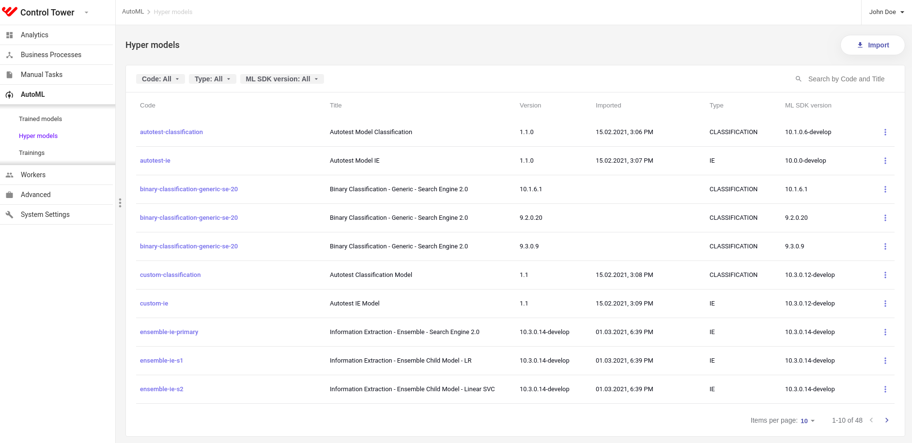
Task: Click the Import button
Action: click(x=872, y=45)
